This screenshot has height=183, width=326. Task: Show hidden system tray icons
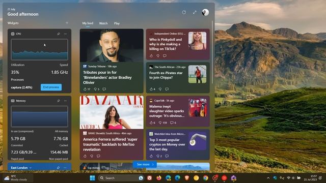coord(268,178)
